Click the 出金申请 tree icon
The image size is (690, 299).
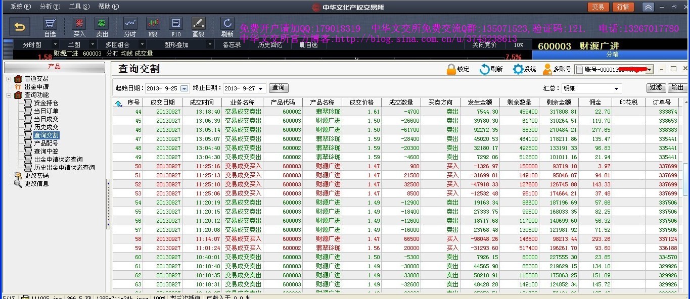coord(18,87)
